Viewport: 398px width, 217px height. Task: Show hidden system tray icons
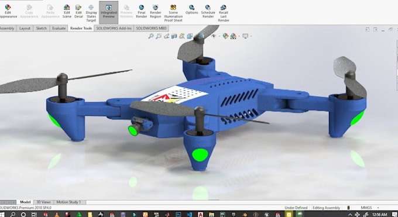coord(350,215)
